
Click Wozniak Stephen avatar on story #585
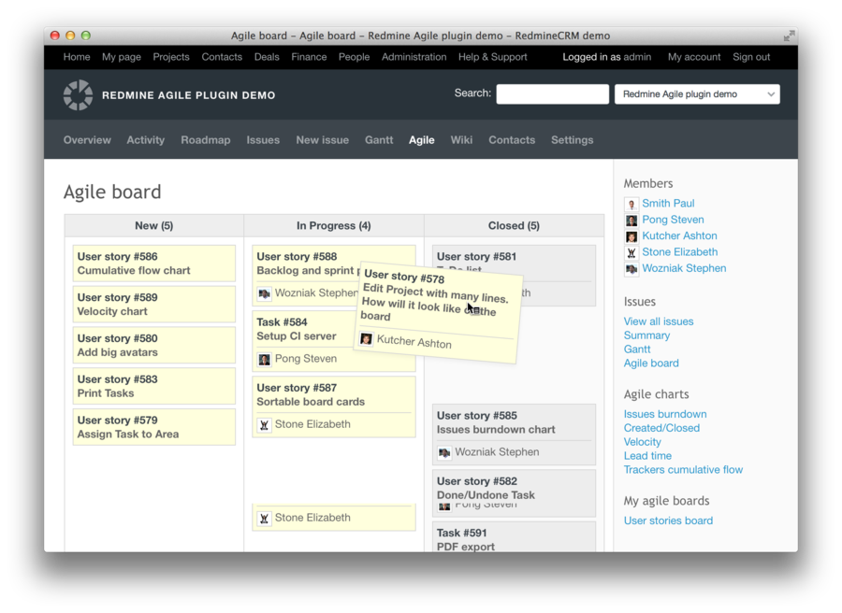pos(444,452)
